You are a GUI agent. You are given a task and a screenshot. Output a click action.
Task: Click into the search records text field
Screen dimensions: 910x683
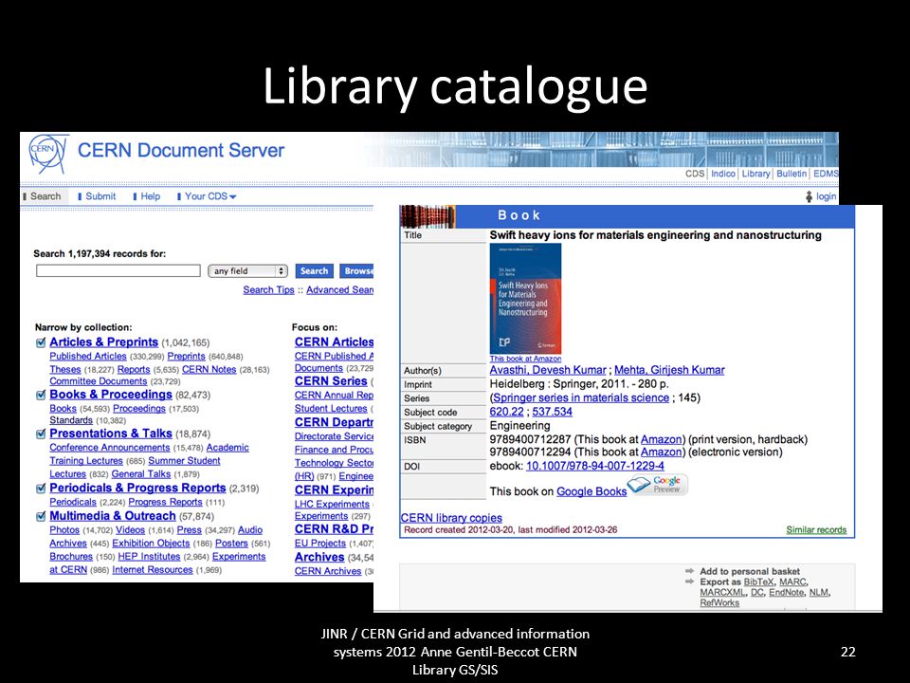(118, 270)
